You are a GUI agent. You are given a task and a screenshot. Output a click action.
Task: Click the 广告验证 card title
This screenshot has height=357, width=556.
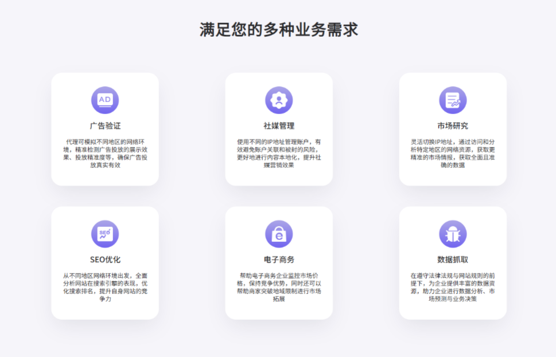104,124
